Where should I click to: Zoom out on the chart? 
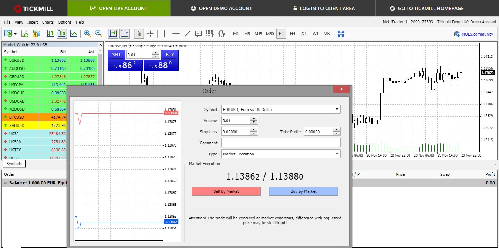coord(99,34)
